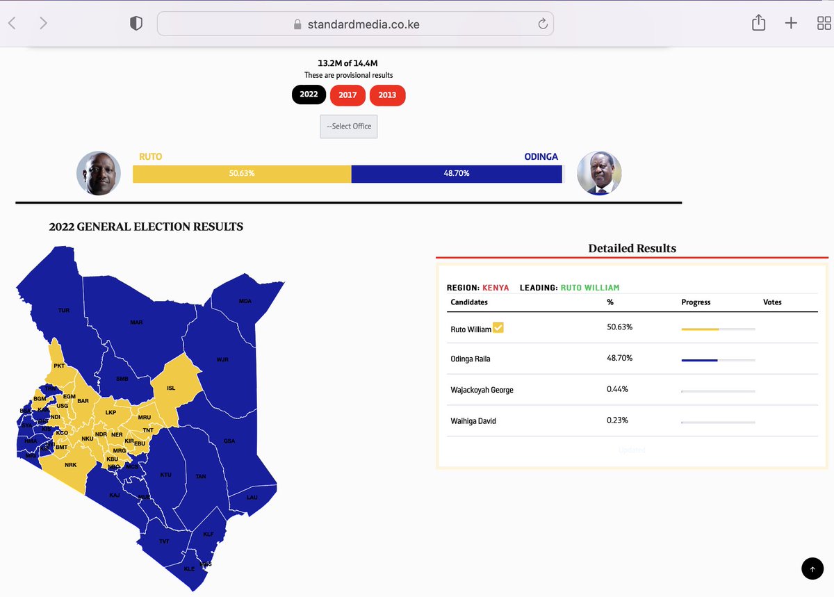Click the REGION: KENYA label
This screenshot has height=597, width=834.
477,288
